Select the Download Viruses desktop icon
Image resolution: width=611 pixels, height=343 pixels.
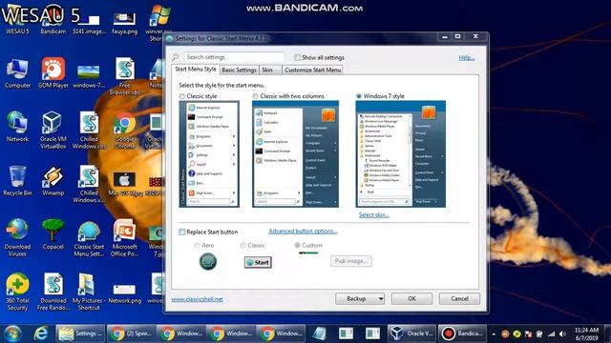coord(17,237)
